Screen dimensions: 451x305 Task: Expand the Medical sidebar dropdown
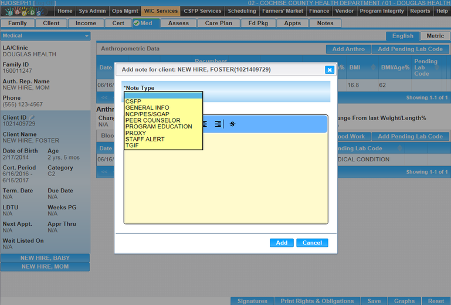pyautogui.click(x=87, y=36)
